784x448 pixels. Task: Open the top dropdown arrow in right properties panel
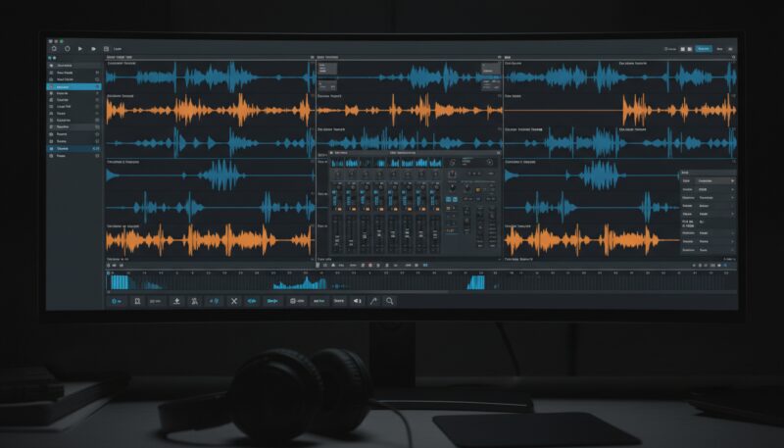732,180
